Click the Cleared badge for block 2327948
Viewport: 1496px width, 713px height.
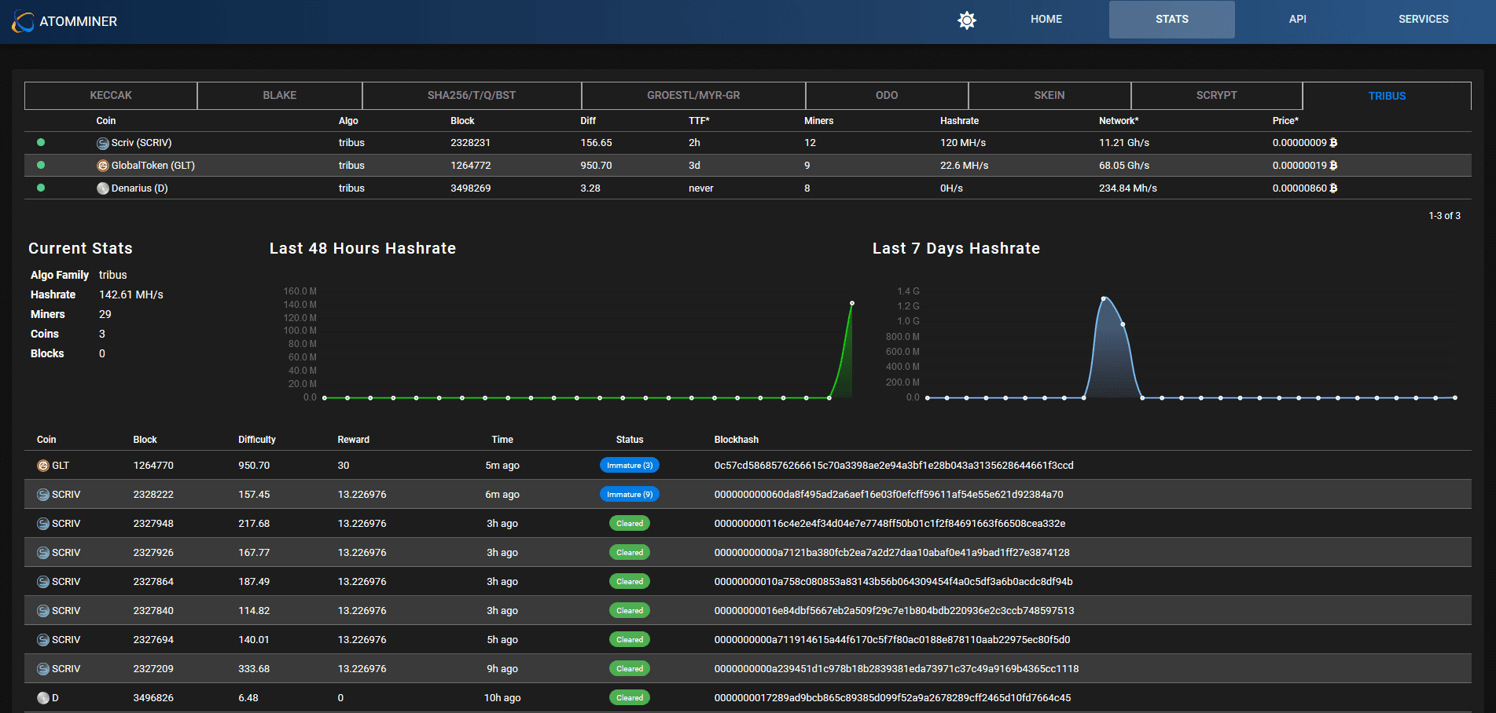pos(630,524)
